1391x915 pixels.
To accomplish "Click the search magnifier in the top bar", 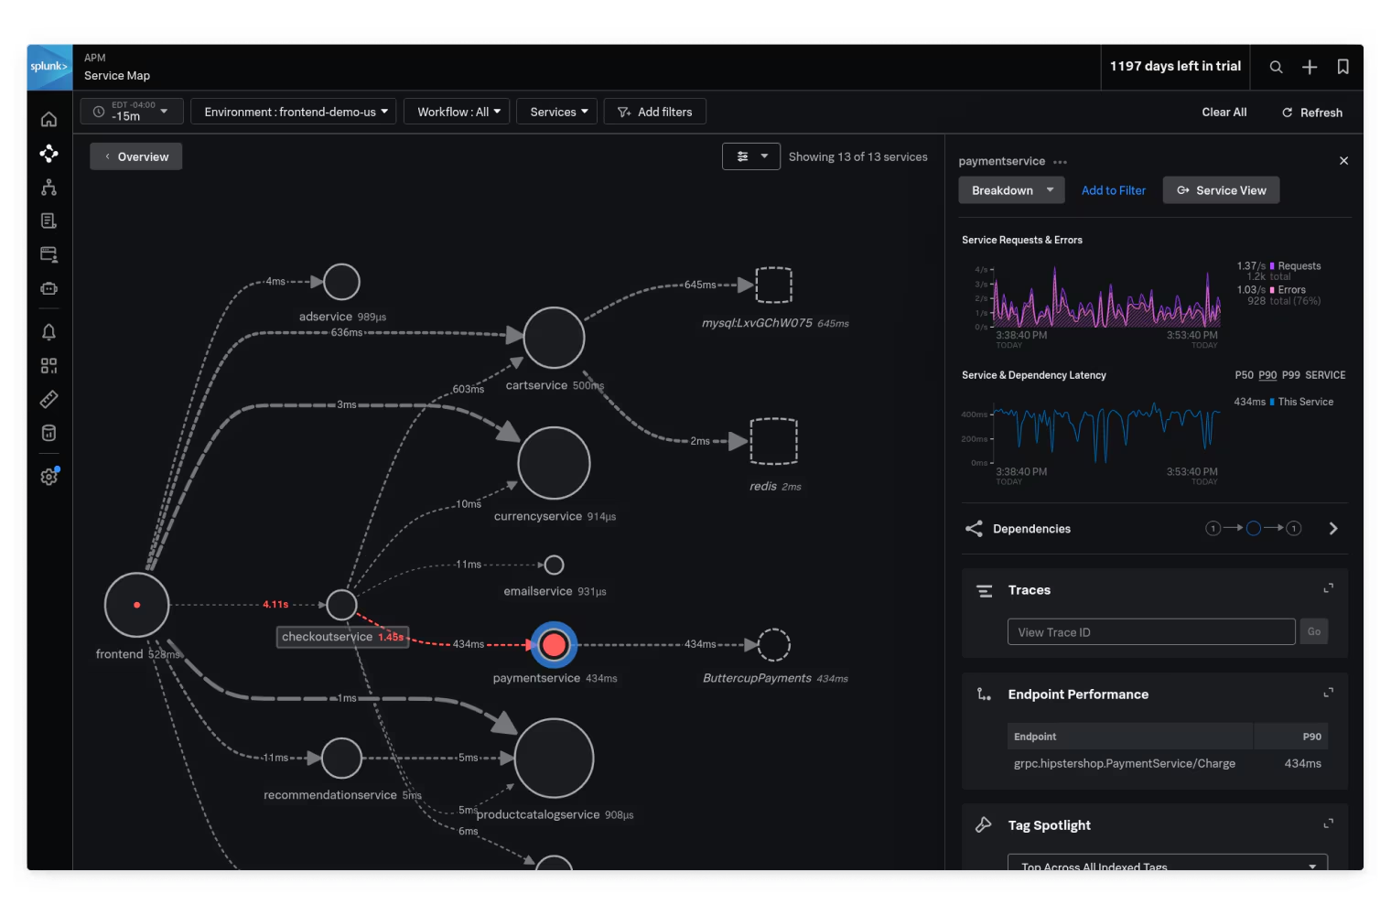I will [1276, 67].
